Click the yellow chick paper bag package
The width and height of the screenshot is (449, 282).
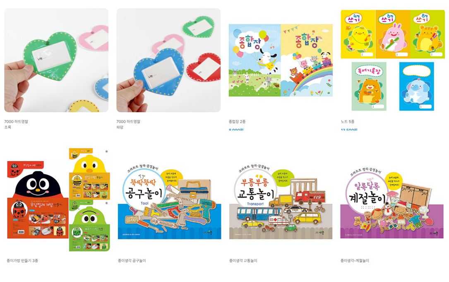[90, 174]
